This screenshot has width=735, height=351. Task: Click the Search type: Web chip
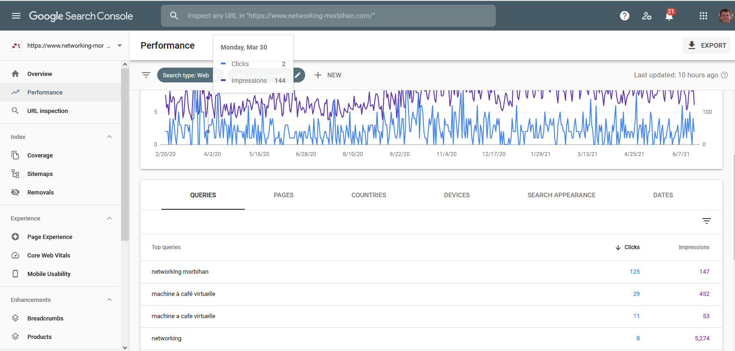(x=185, y=75)
